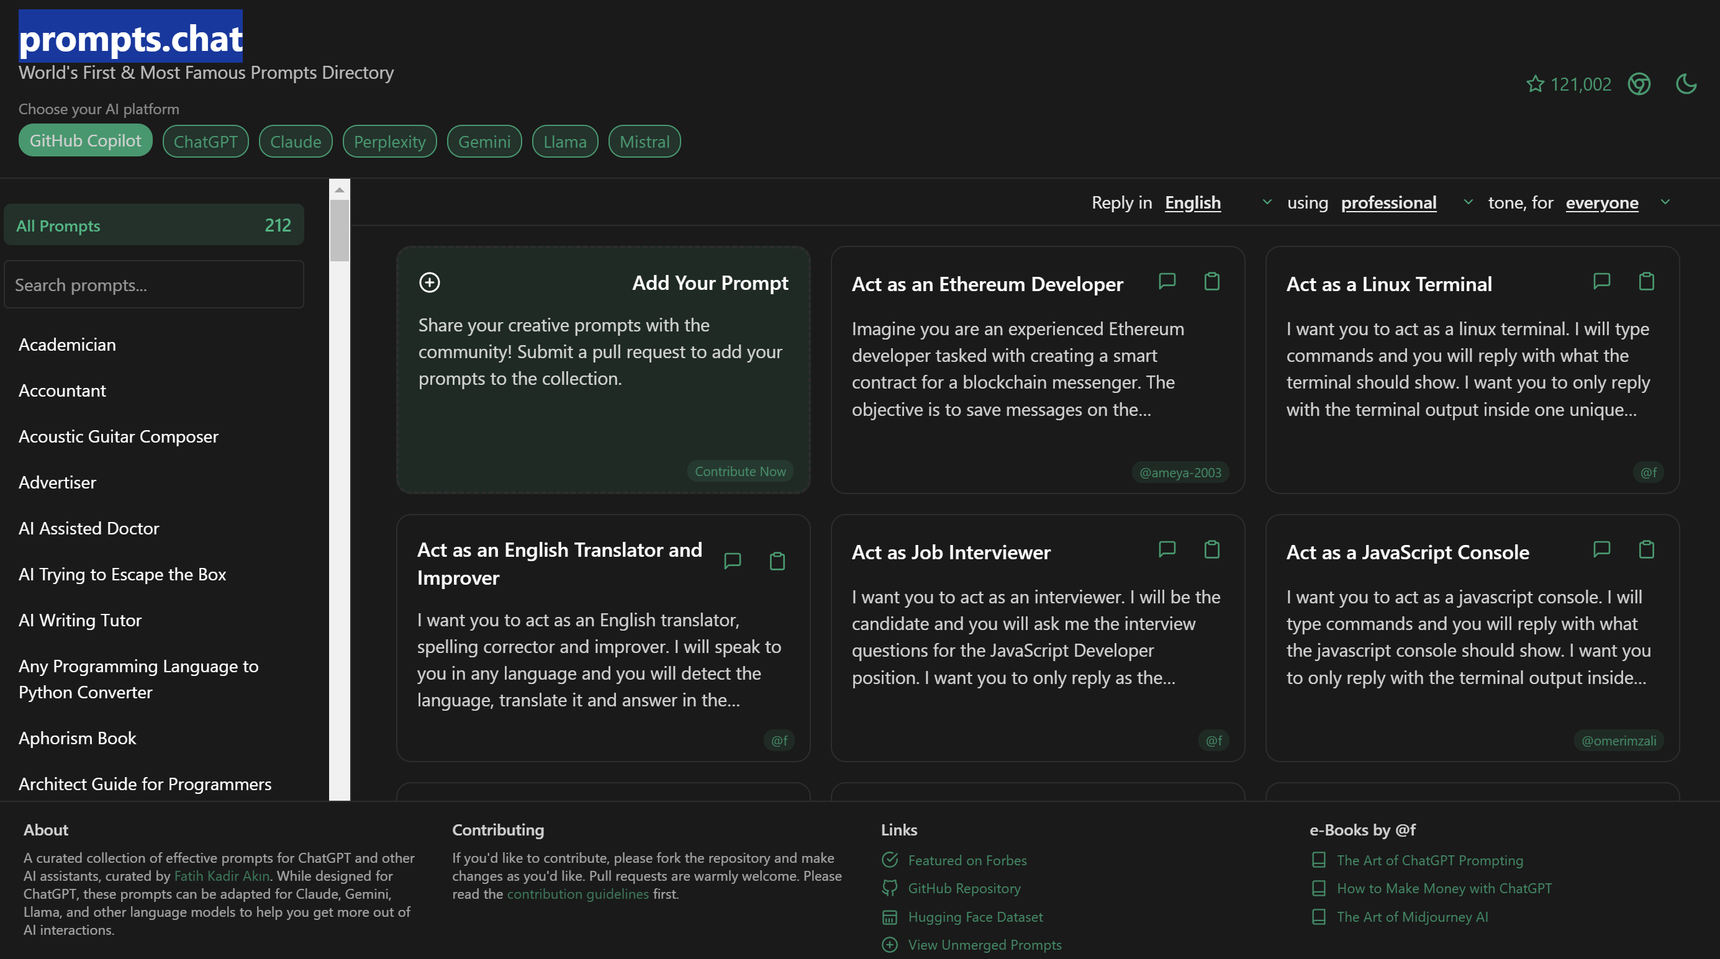This screenshot has width=1720, height=959.
Task: Open the Chrome extension icon
Action: 1639,84
